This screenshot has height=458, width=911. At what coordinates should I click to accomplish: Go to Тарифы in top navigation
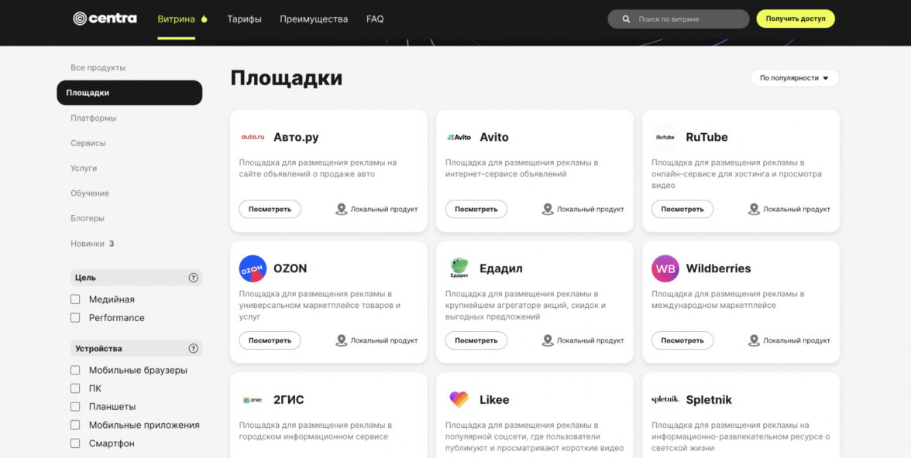[x=244, y=19]
